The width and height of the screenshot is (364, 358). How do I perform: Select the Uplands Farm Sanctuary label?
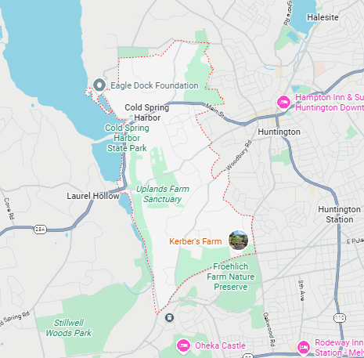(163, 194)
